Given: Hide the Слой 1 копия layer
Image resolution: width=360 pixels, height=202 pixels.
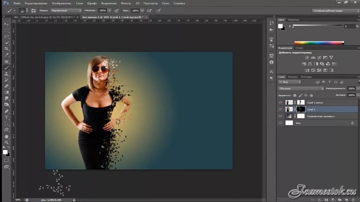Looking at the screenshot, I should 280,102.
